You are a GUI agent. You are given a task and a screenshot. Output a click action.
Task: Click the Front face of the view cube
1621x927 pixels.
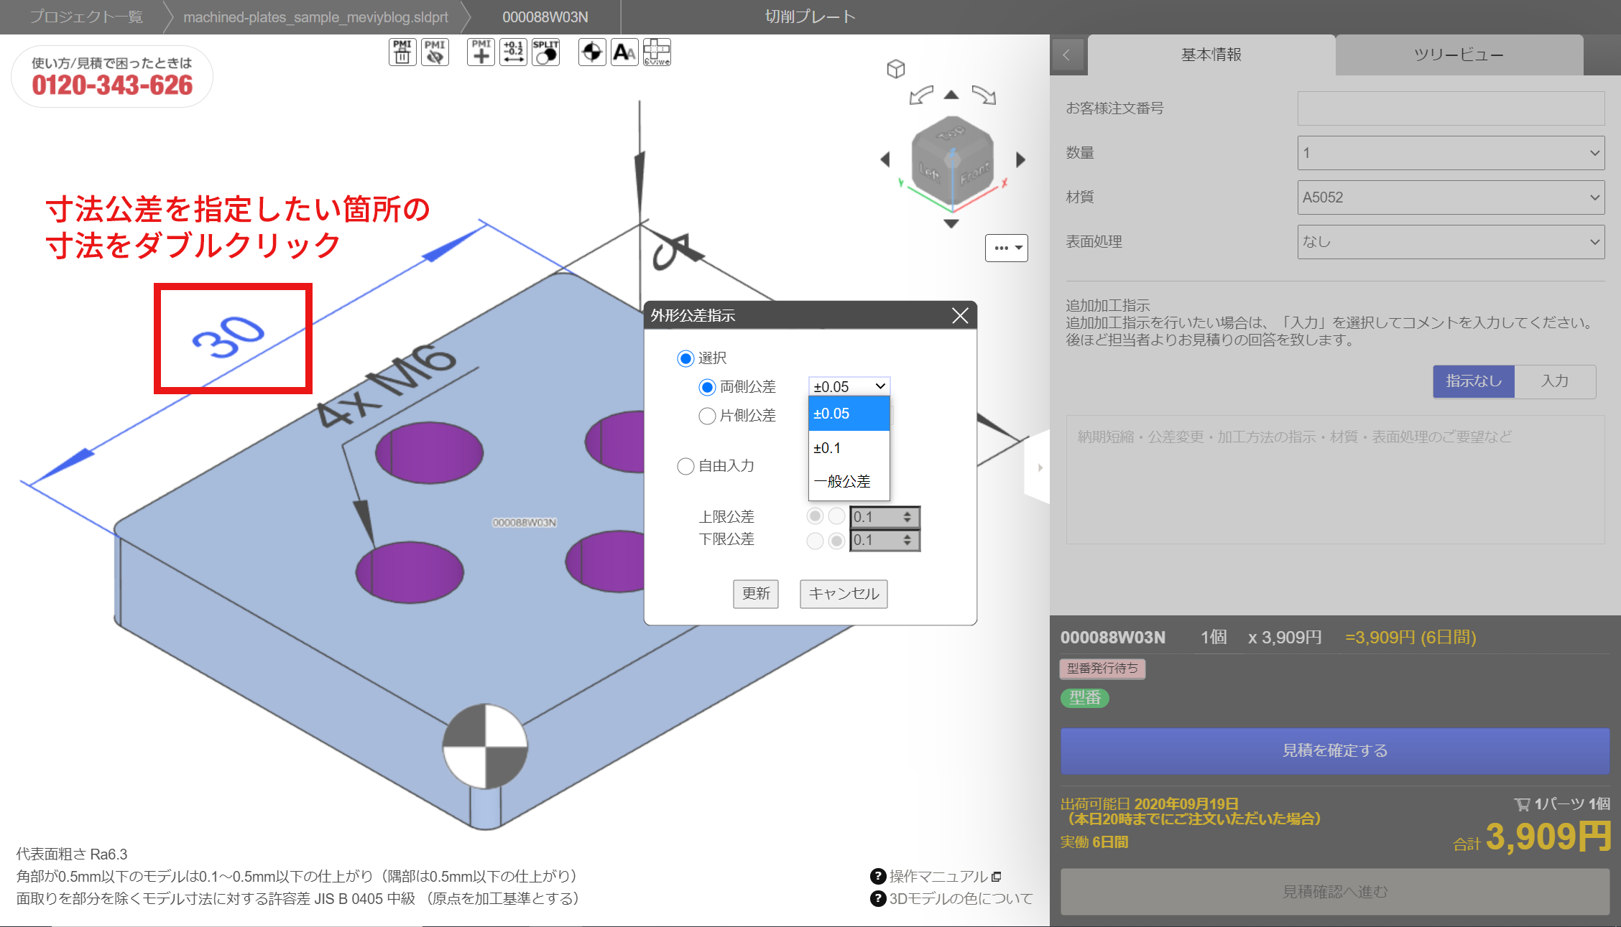click(974, 174)
